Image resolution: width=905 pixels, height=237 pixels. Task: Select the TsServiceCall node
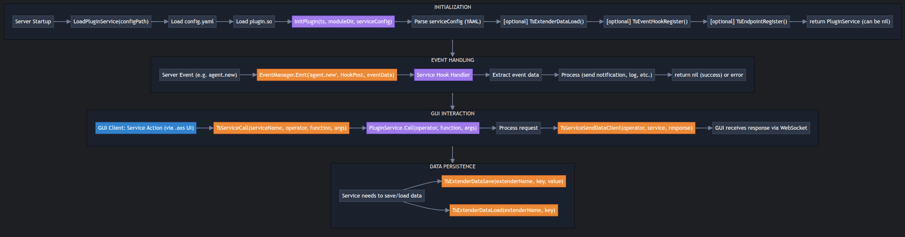coord(281,128)
